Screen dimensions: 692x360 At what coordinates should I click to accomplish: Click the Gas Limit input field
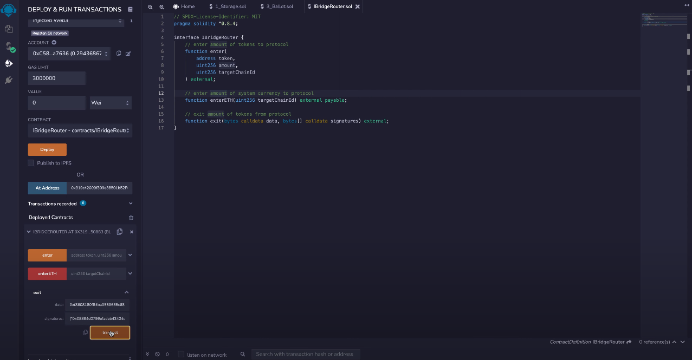point(57,78)
